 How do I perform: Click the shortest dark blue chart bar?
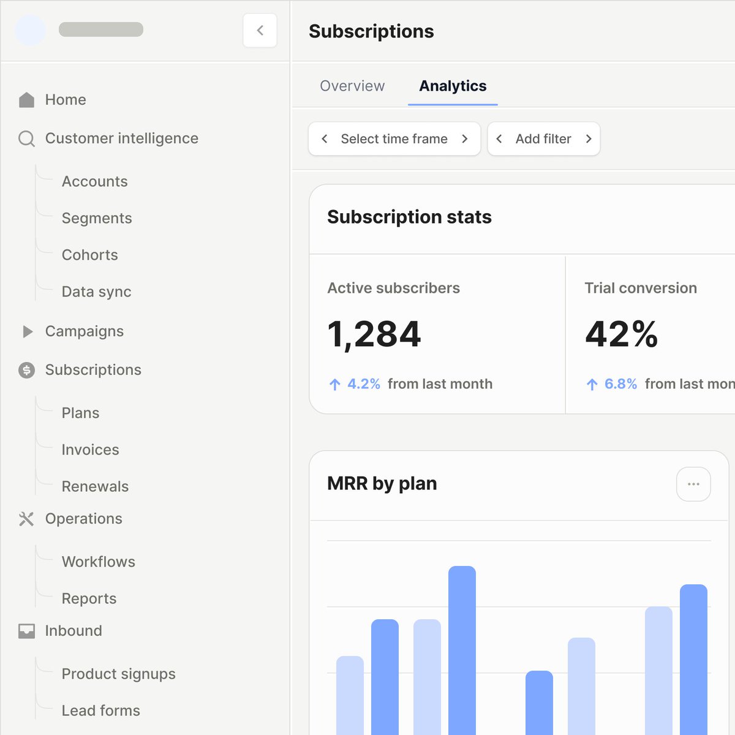click(539, 703)
